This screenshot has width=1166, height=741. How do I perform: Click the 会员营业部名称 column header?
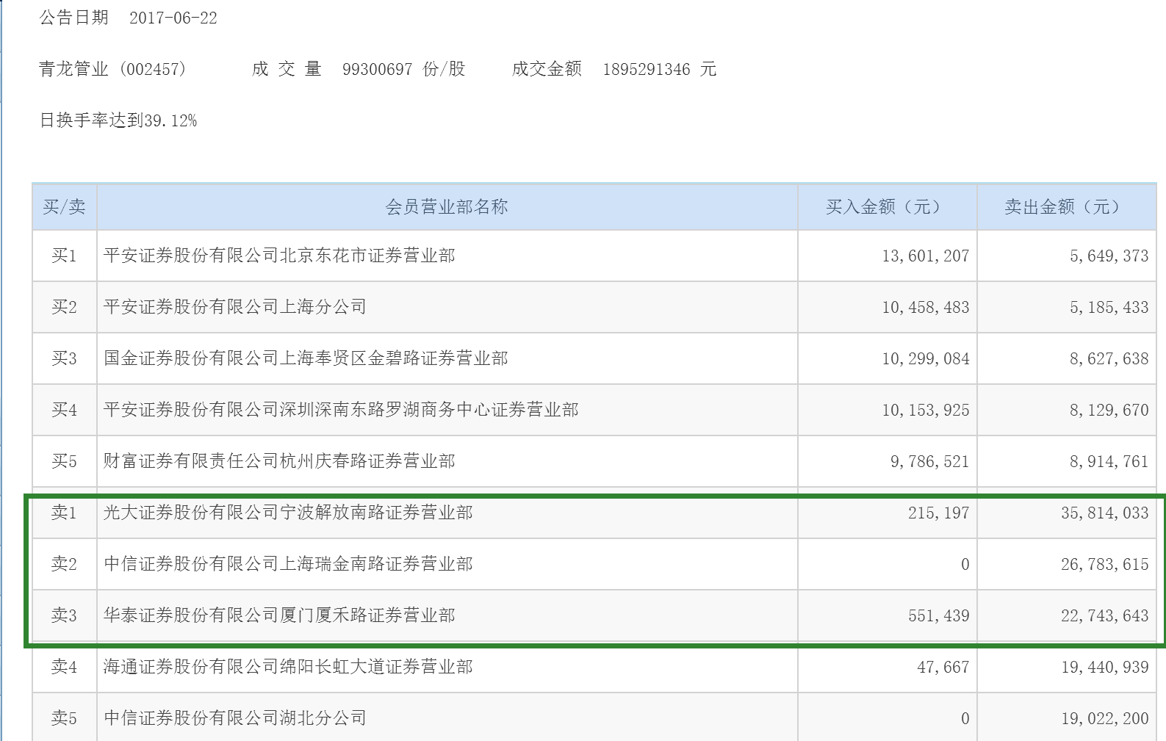(447, 207)
